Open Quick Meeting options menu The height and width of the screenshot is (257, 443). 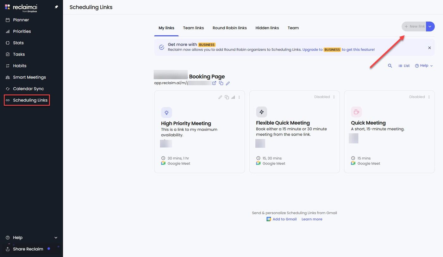(429, 97)
